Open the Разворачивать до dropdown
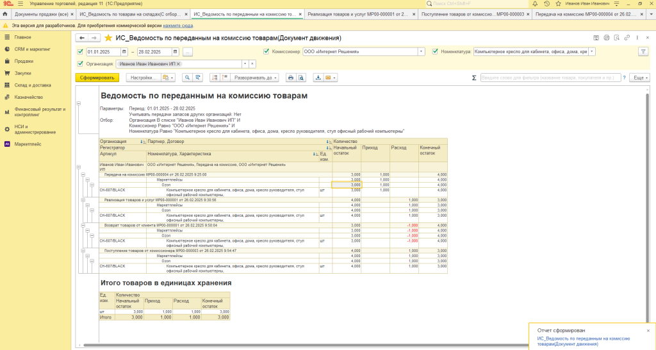The width and height of the screenshot is (656, 350). click(255, 78)
